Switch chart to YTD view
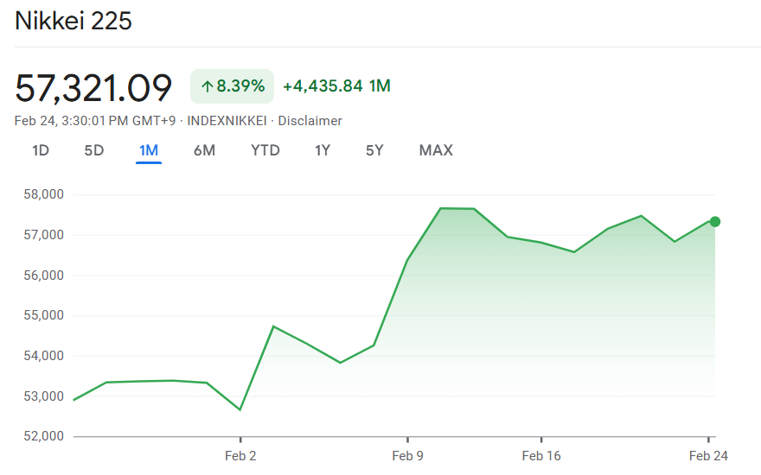 (x=265, y=150)
